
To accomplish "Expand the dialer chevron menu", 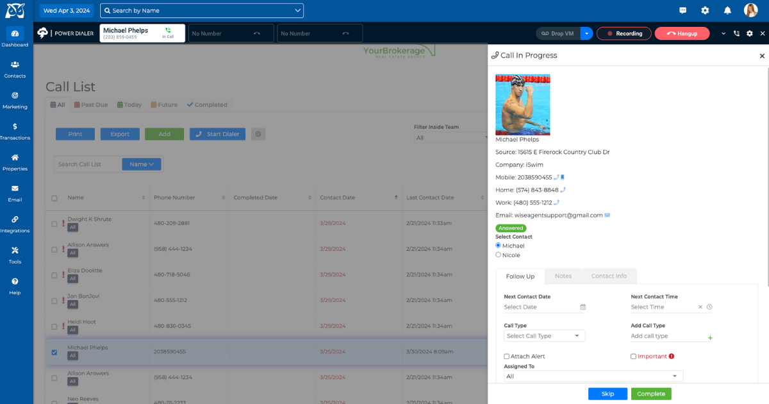I will [x=724, y=33].
